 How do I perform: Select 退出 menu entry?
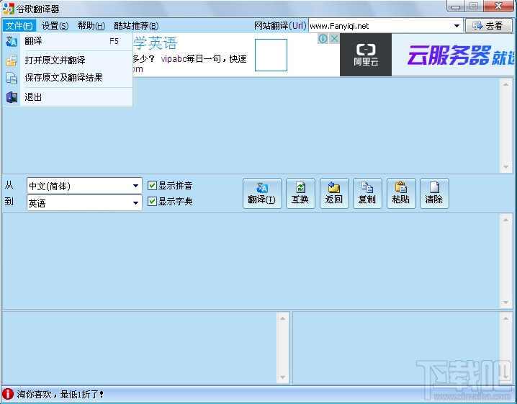(68, 97)
